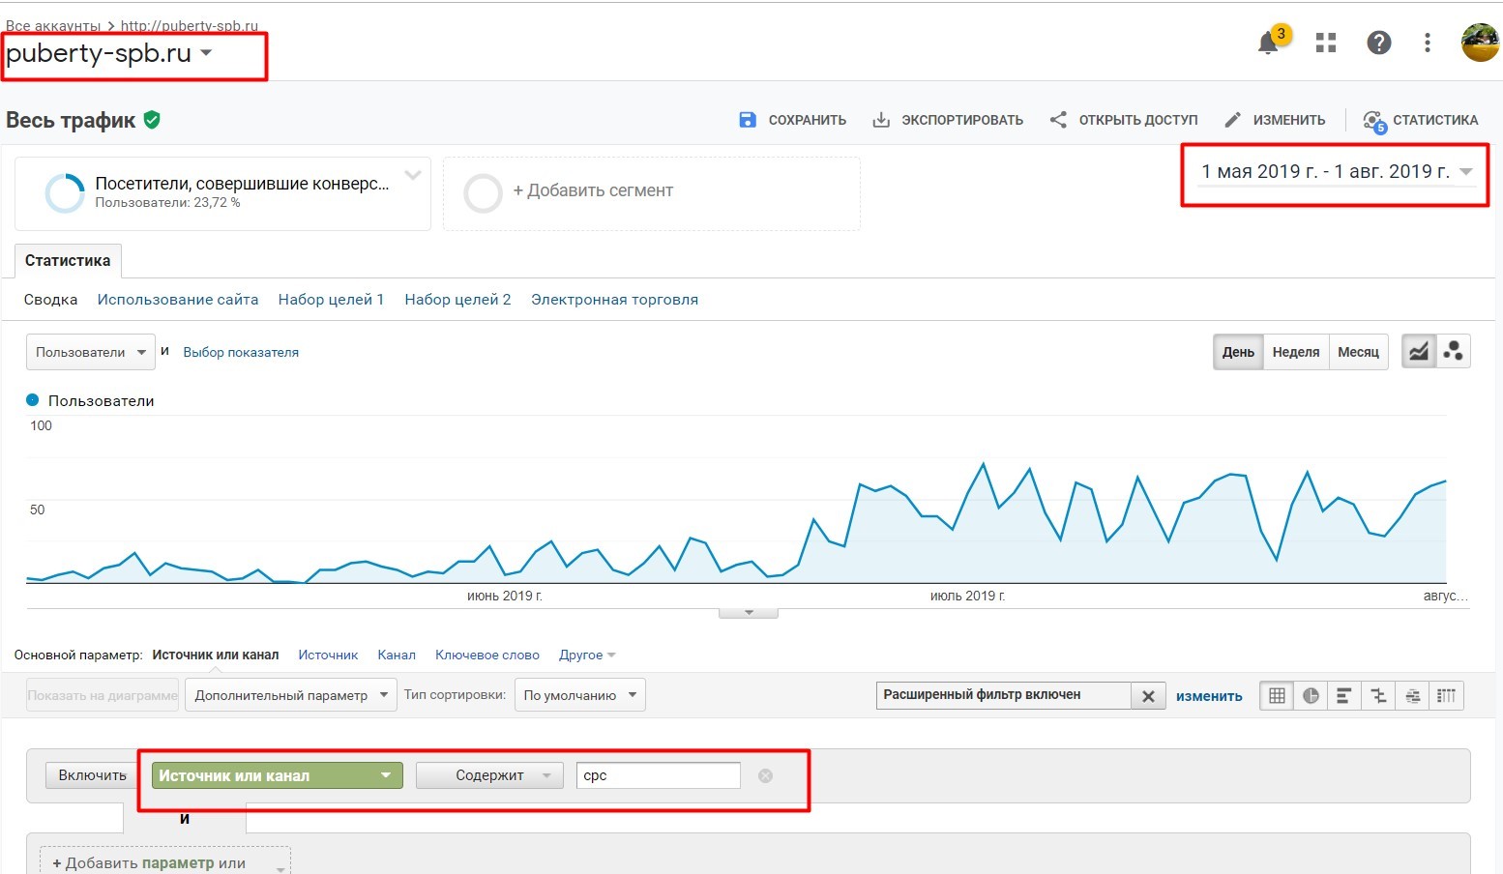Click the изменить filter link
1503x874 pixels.
[1209, 696]
